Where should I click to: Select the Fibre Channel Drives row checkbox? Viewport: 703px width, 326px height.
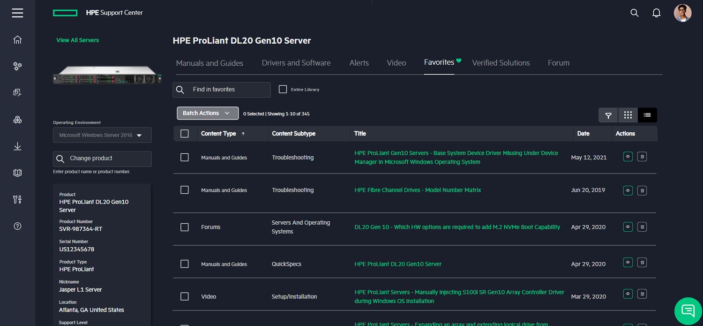coord(185,190)
